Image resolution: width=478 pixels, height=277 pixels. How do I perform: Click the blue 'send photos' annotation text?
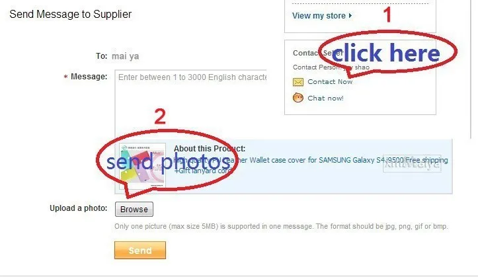click(169, 161)
